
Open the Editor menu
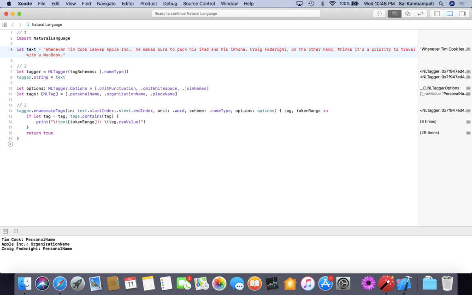pyautogui.click(x=128, y=4)
